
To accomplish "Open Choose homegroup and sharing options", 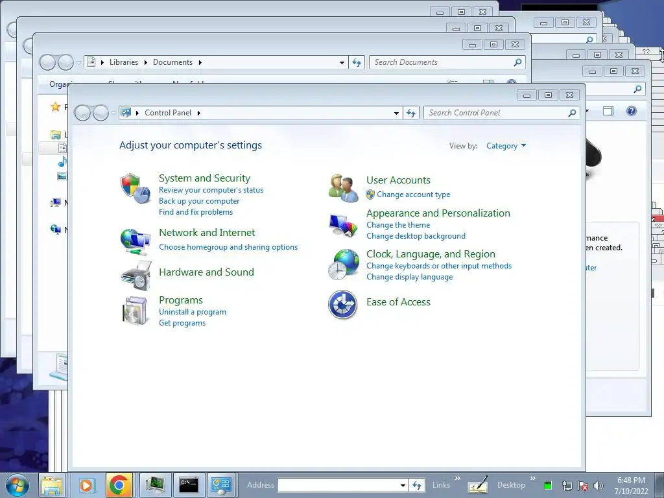I will (228, 247).
